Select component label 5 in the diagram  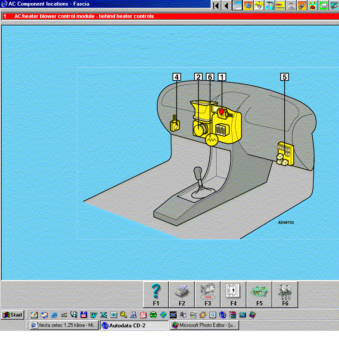click(x=284, y=77)
